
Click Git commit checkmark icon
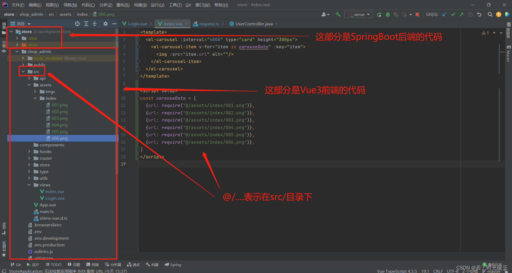click(x=453, y=14)
